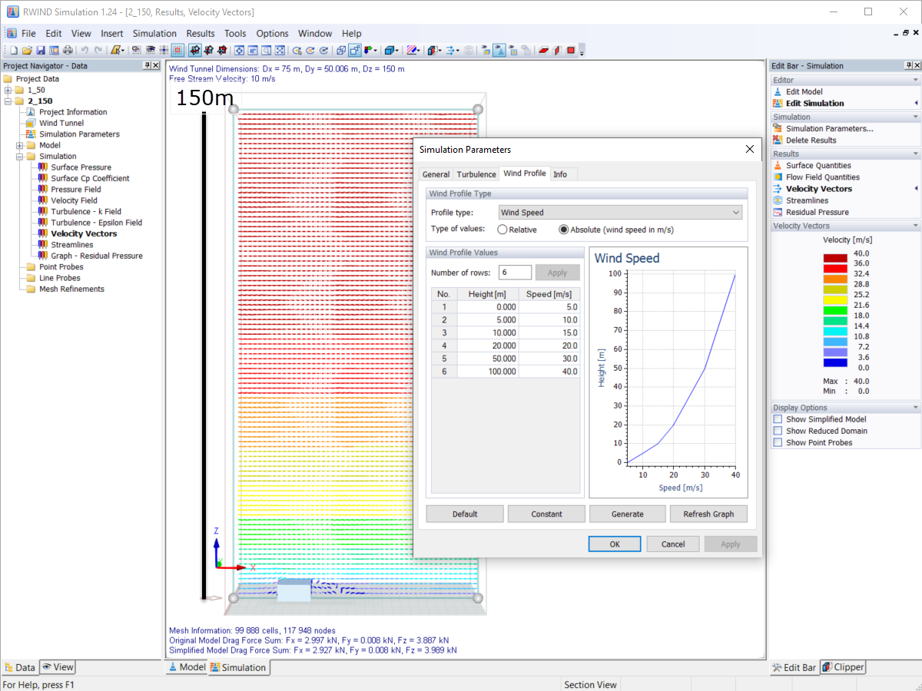Click the Number of rows input field
922x691 pixels.
(515, 273)
